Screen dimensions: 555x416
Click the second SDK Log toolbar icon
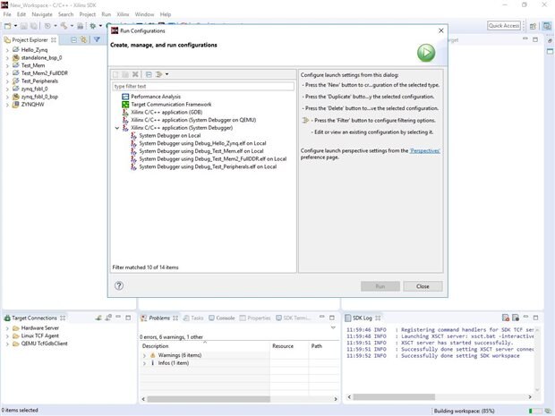516,318
